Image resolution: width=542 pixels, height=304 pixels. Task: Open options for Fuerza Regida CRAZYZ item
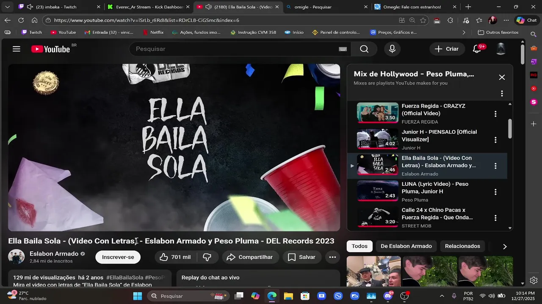[495, 114]
